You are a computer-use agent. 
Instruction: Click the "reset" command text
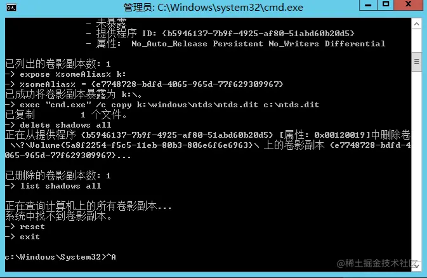click(x=32, y=227)
